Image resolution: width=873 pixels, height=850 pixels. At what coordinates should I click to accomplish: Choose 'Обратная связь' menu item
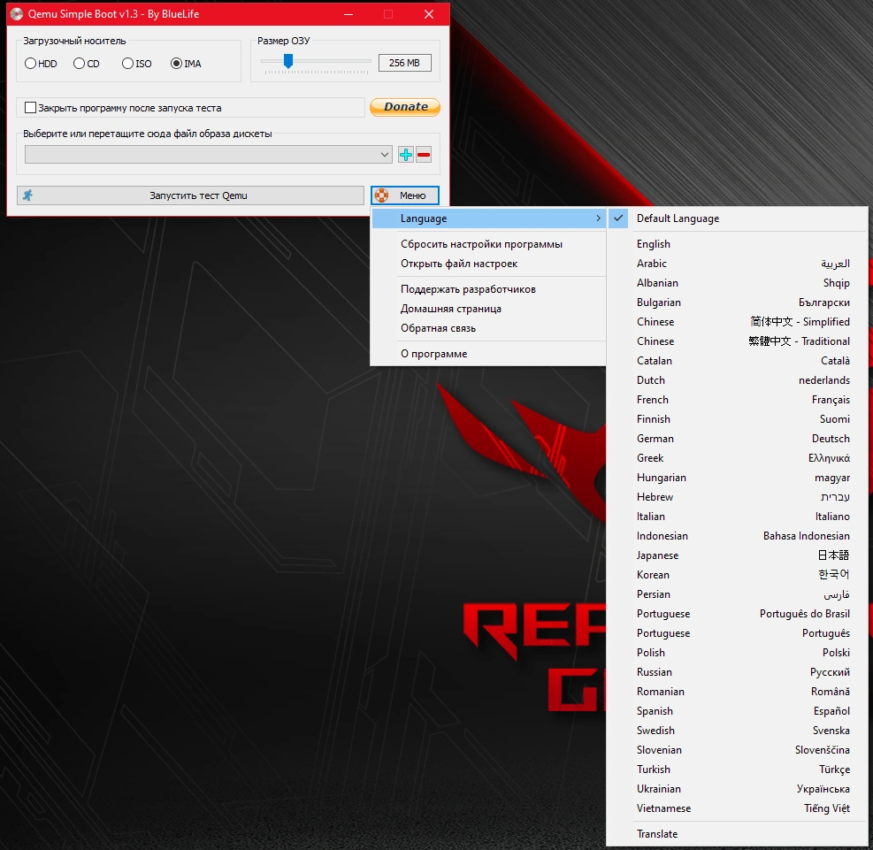click(488, 328)
